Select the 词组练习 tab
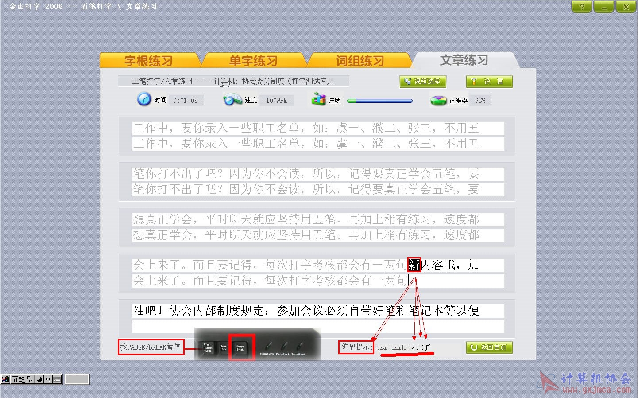Viewport: 638px width, 398px height. click(x=360, y=61)
